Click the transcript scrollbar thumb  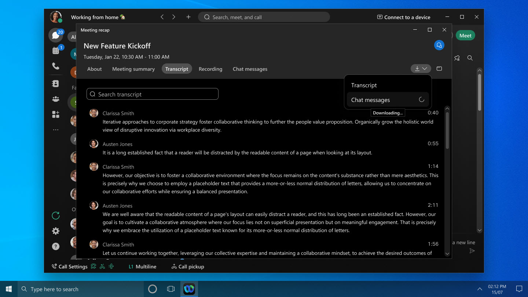tap(447, 131)
